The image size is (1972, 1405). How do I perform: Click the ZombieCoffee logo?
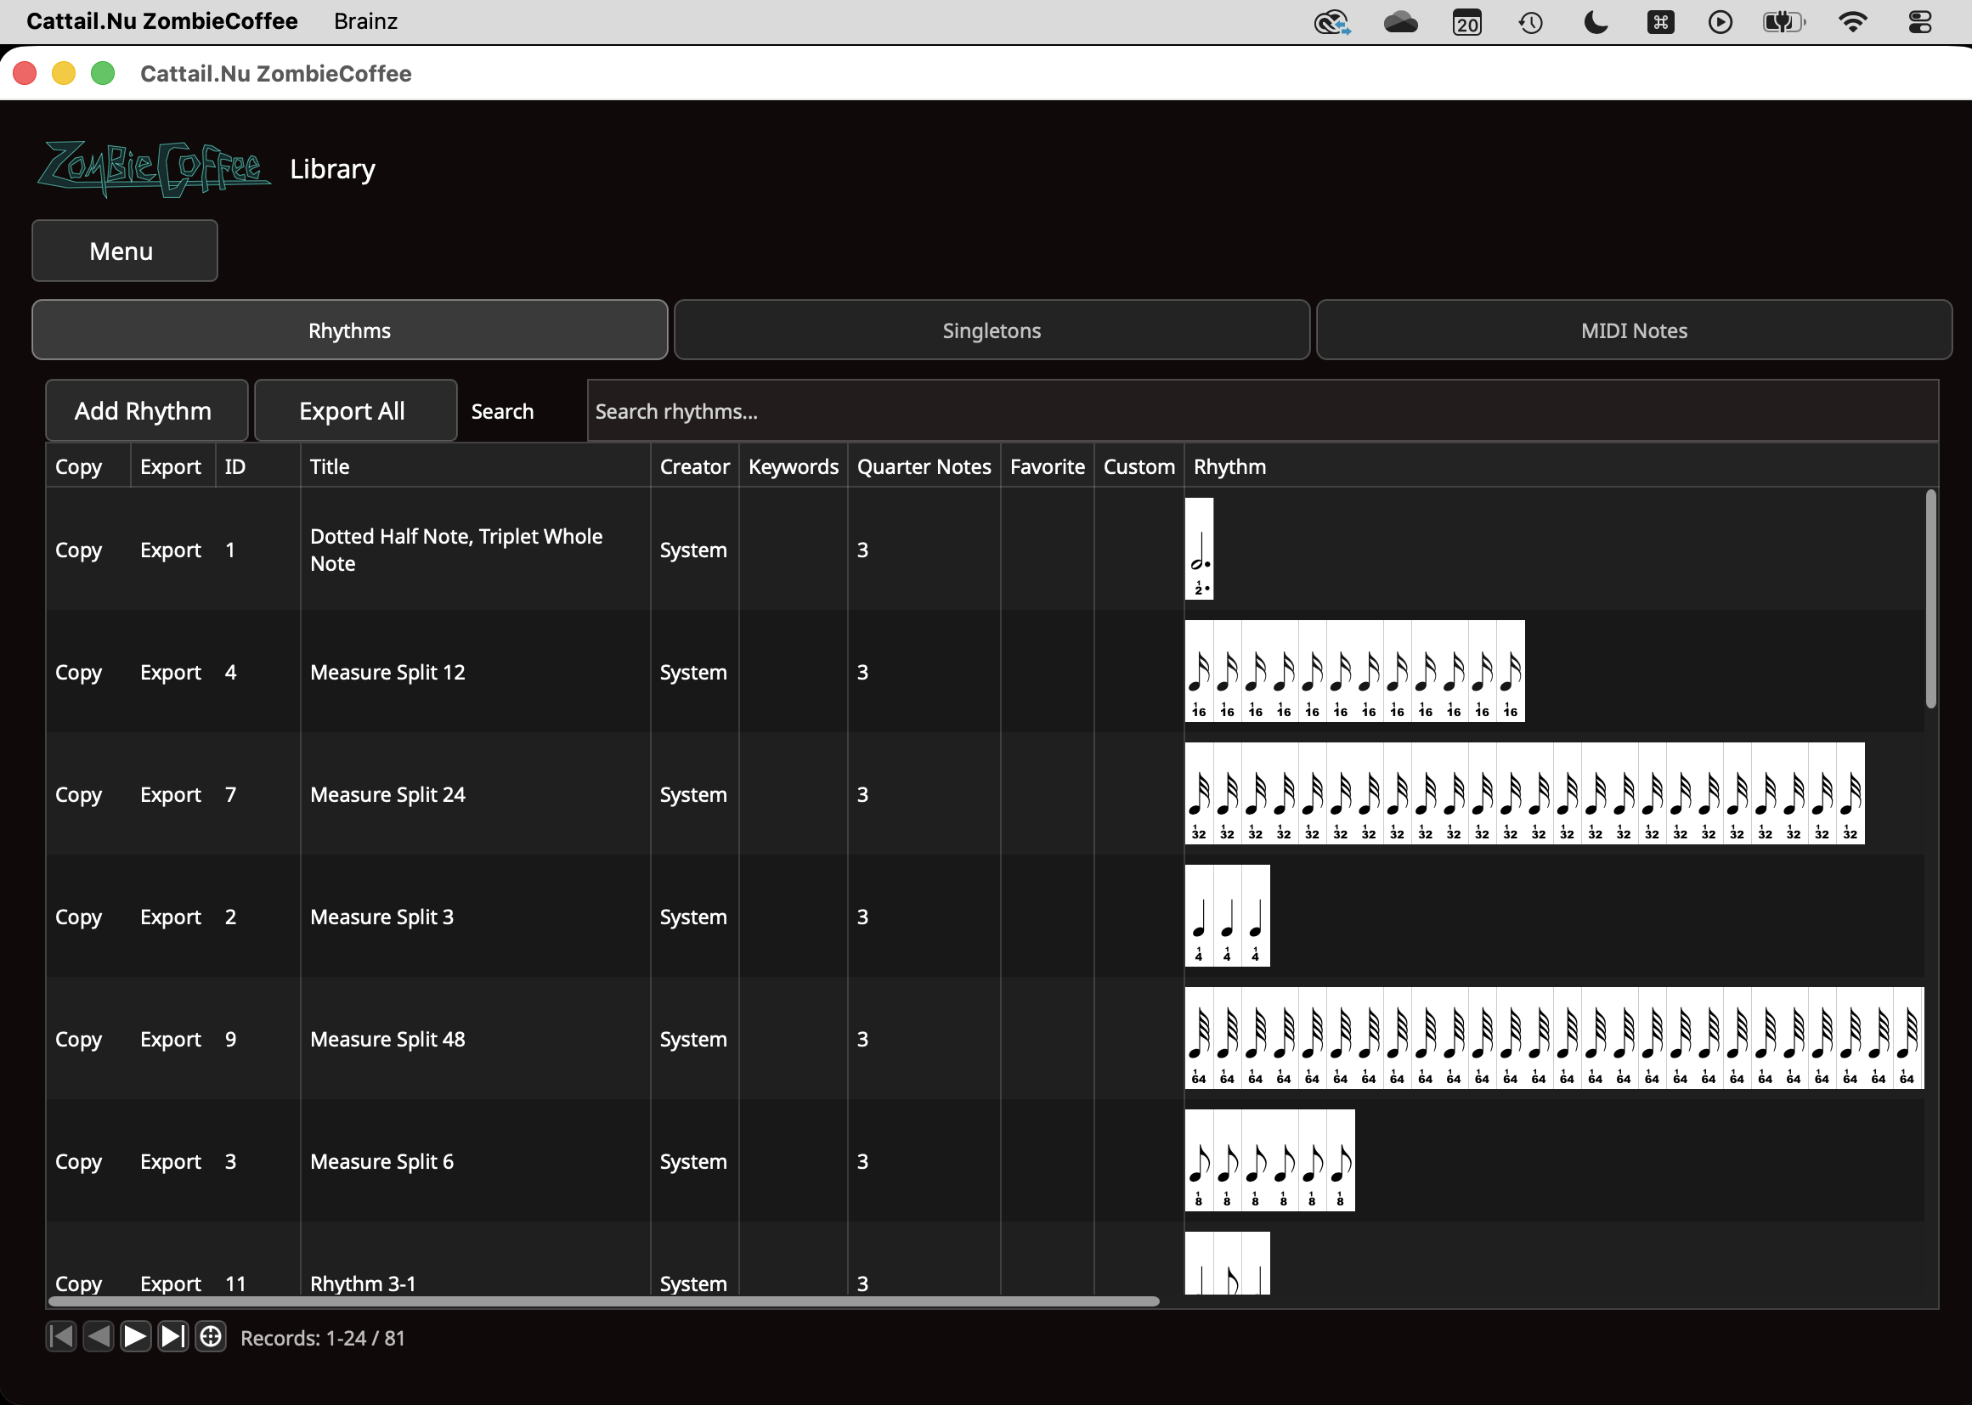154,169
